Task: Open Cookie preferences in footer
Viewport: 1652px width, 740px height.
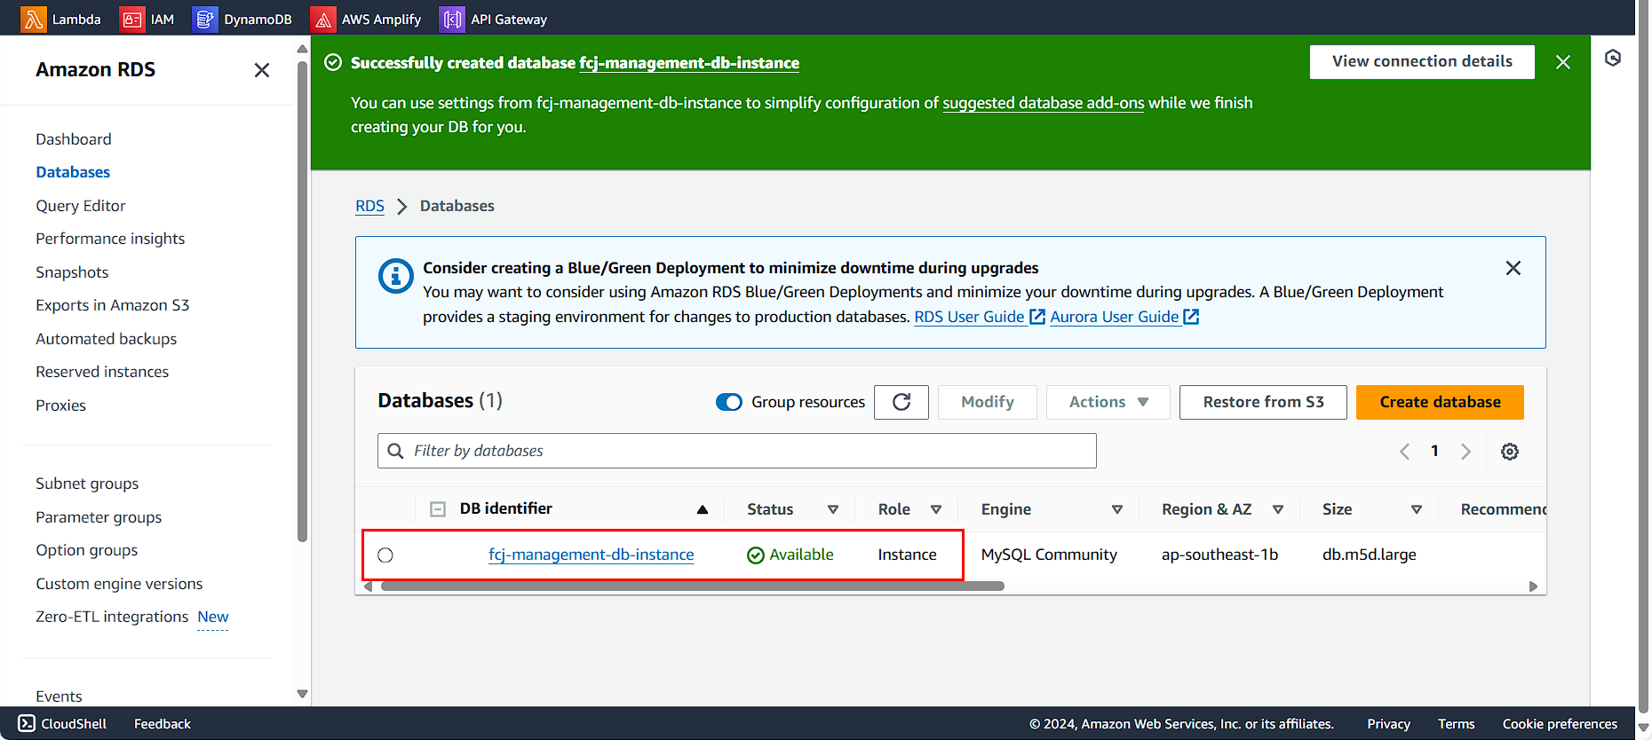Action: (1560, 724)
